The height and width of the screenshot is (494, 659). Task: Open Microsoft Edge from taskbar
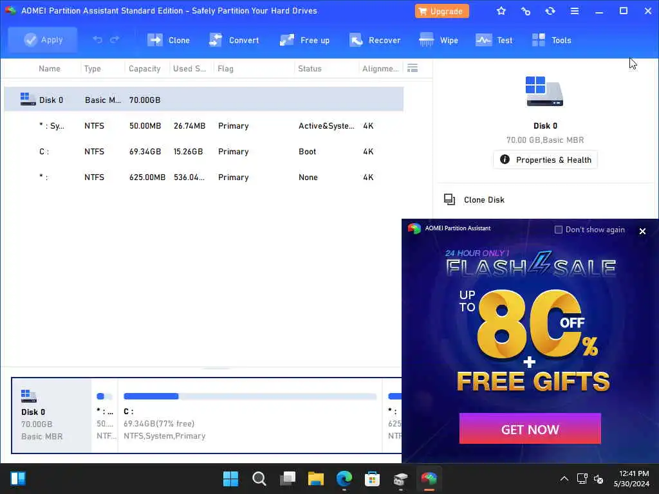[x=344, y=479]
